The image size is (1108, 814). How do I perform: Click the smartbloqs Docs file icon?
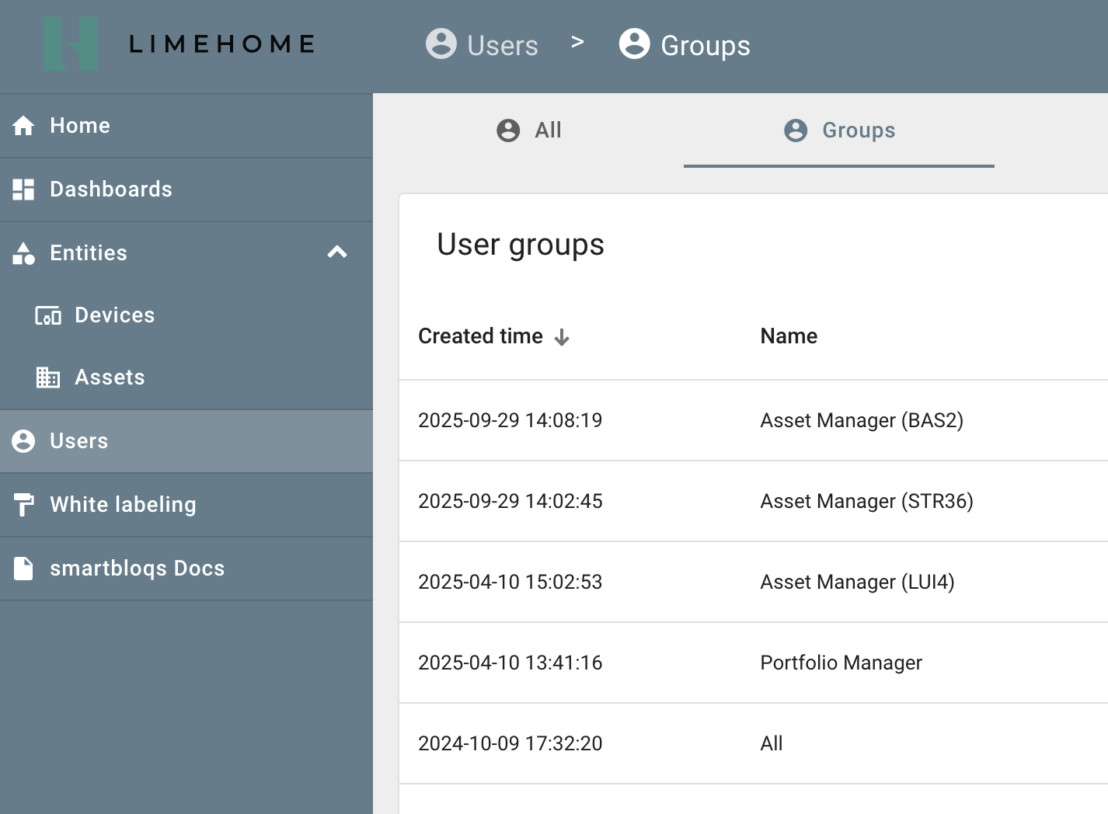click(23, 569)
